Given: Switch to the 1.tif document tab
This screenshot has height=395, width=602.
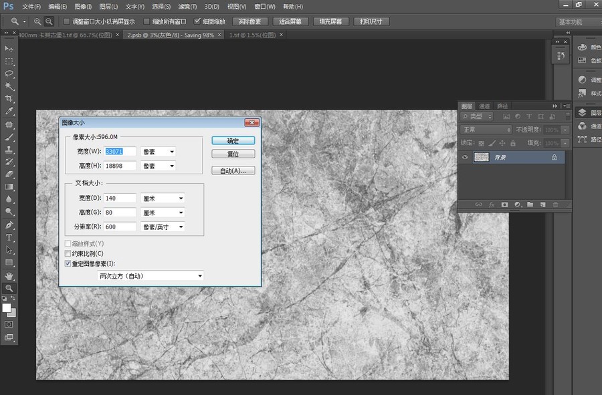Looking at the screenshot, I should [252, 35].
